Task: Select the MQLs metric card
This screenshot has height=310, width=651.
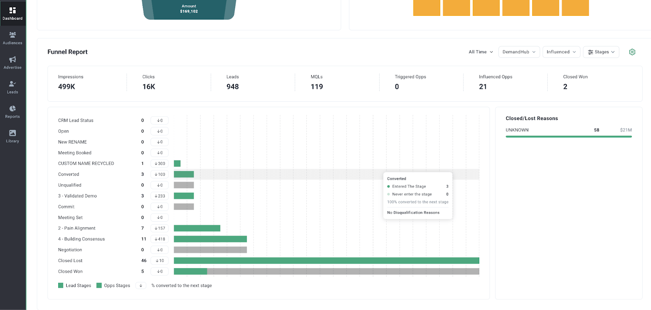Action: coord(337,83)
